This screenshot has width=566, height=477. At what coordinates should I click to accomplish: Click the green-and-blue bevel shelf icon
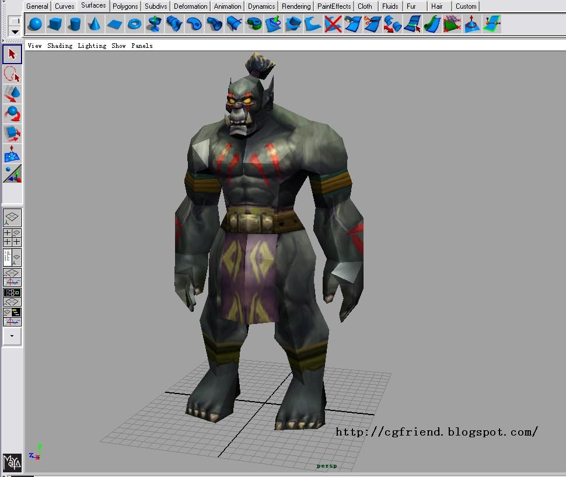254,24
